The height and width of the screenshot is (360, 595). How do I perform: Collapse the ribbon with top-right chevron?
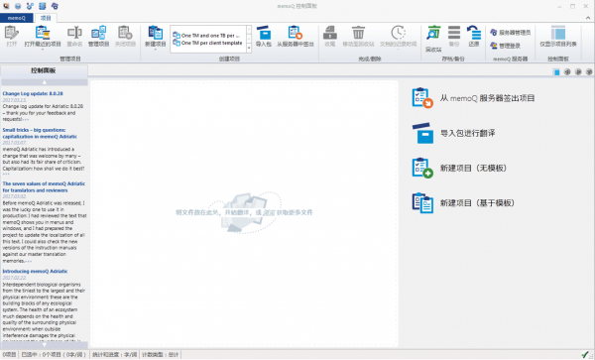coord(588,18)
